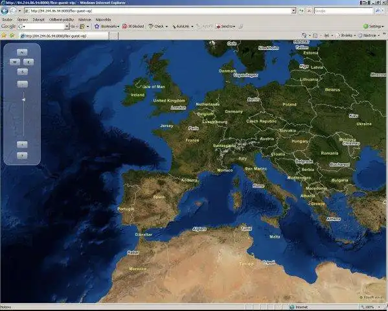Click the Print icon in command bar

(326, 36)
